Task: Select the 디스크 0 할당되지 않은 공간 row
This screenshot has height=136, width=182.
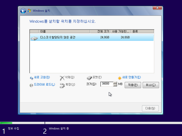Action: coord(92,38)
